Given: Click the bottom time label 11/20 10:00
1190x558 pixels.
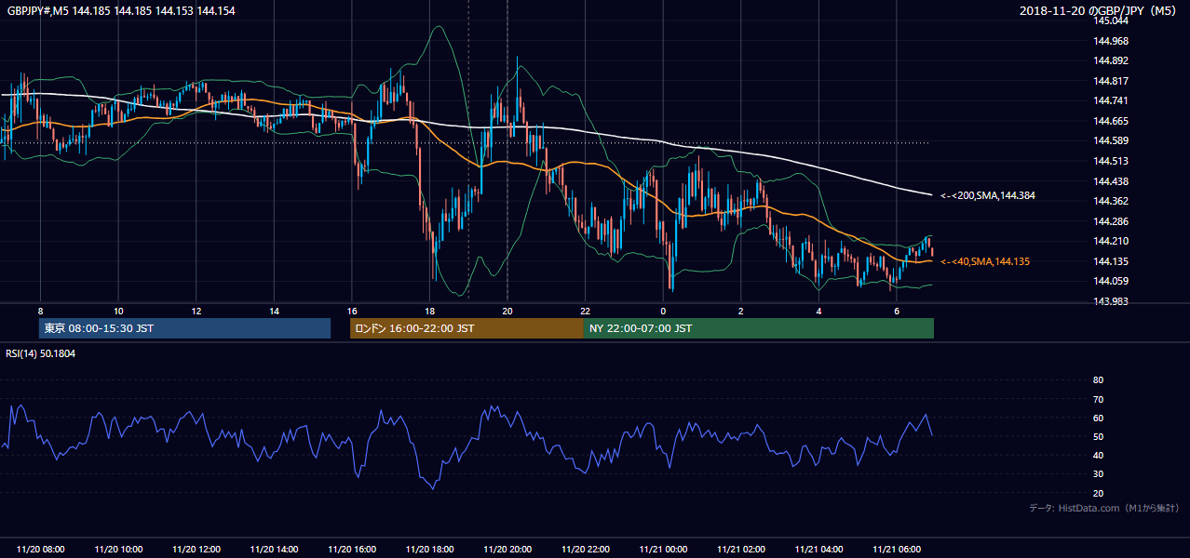Looking at the screenshot, I should [118, 550].
